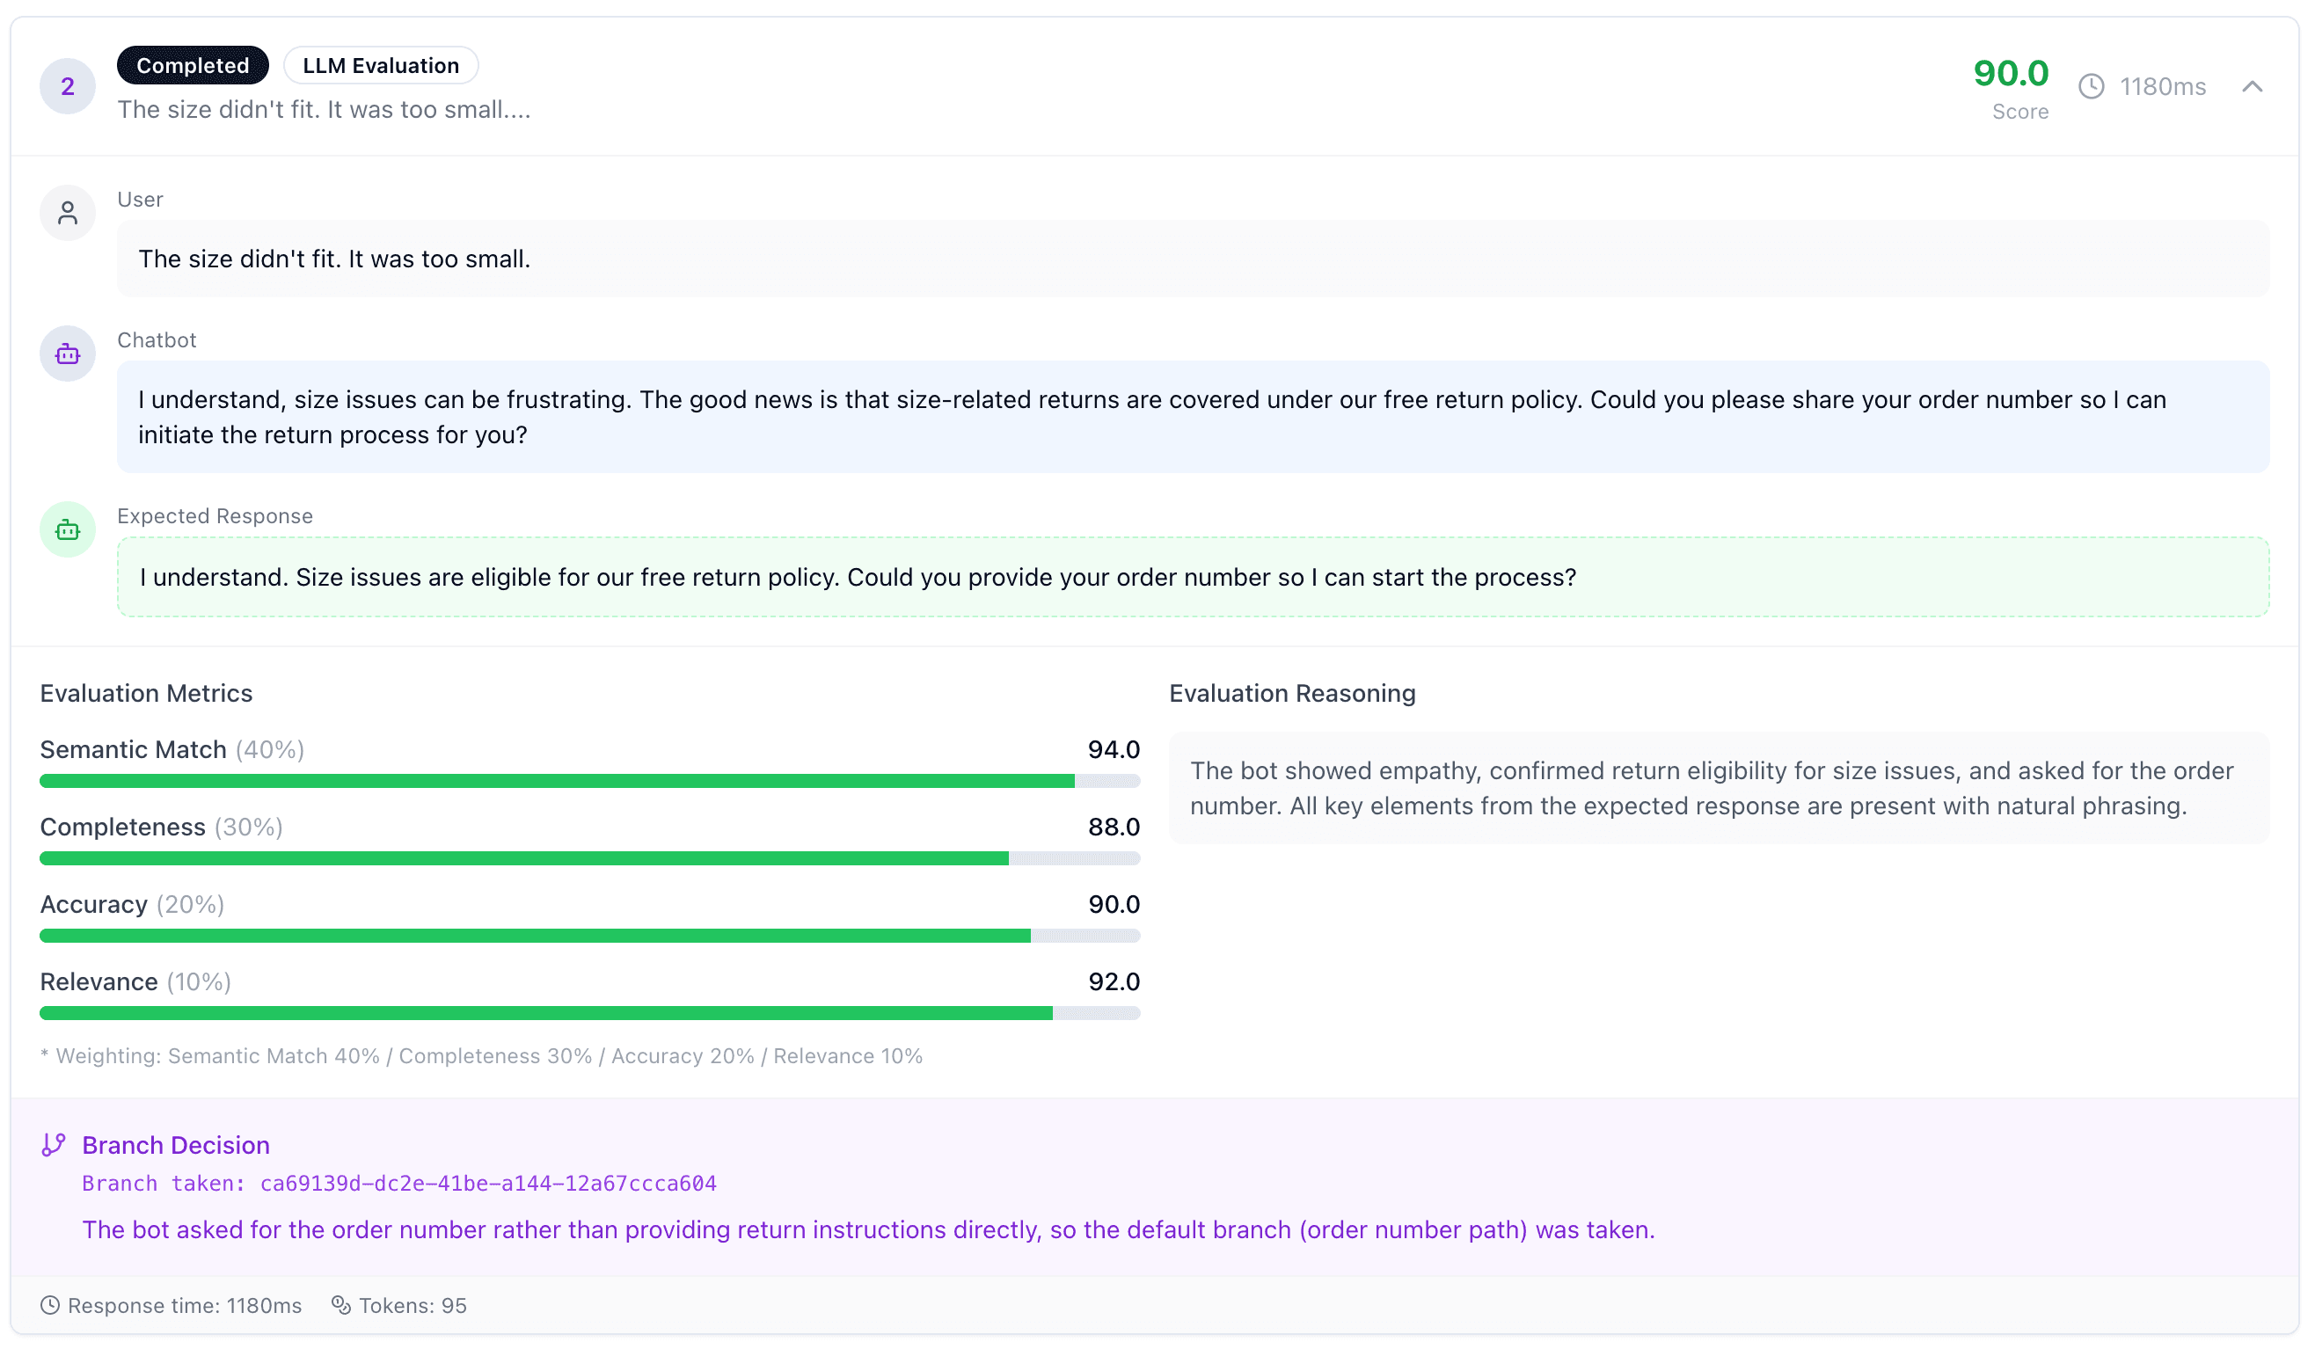Click the branch ID ca69139d link
Image resolution: width=2315 pixels, height=1349 pixels.
click(489, 1183)
